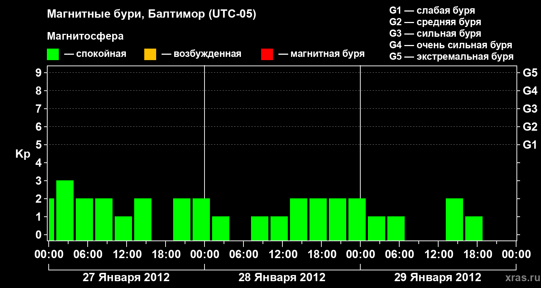Click the Kp 2 bar at 18:00 on 28 January
The image size is (541, 288).
[318, 219]
